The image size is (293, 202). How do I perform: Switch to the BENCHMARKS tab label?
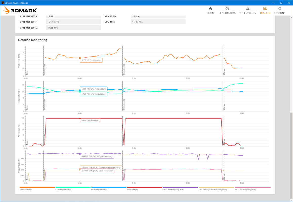click(227, 13)
